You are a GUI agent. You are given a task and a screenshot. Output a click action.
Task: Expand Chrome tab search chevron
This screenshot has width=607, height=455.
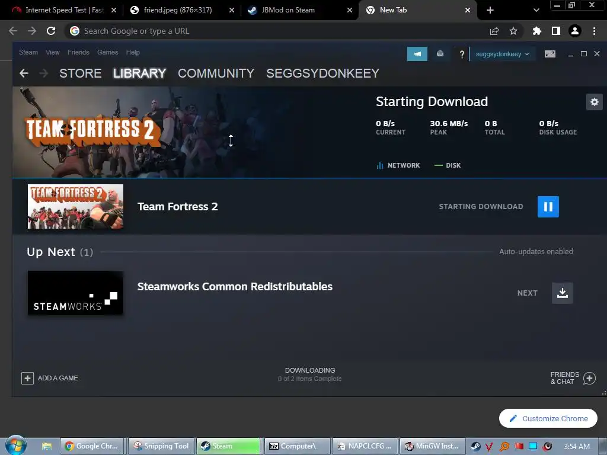536,10
